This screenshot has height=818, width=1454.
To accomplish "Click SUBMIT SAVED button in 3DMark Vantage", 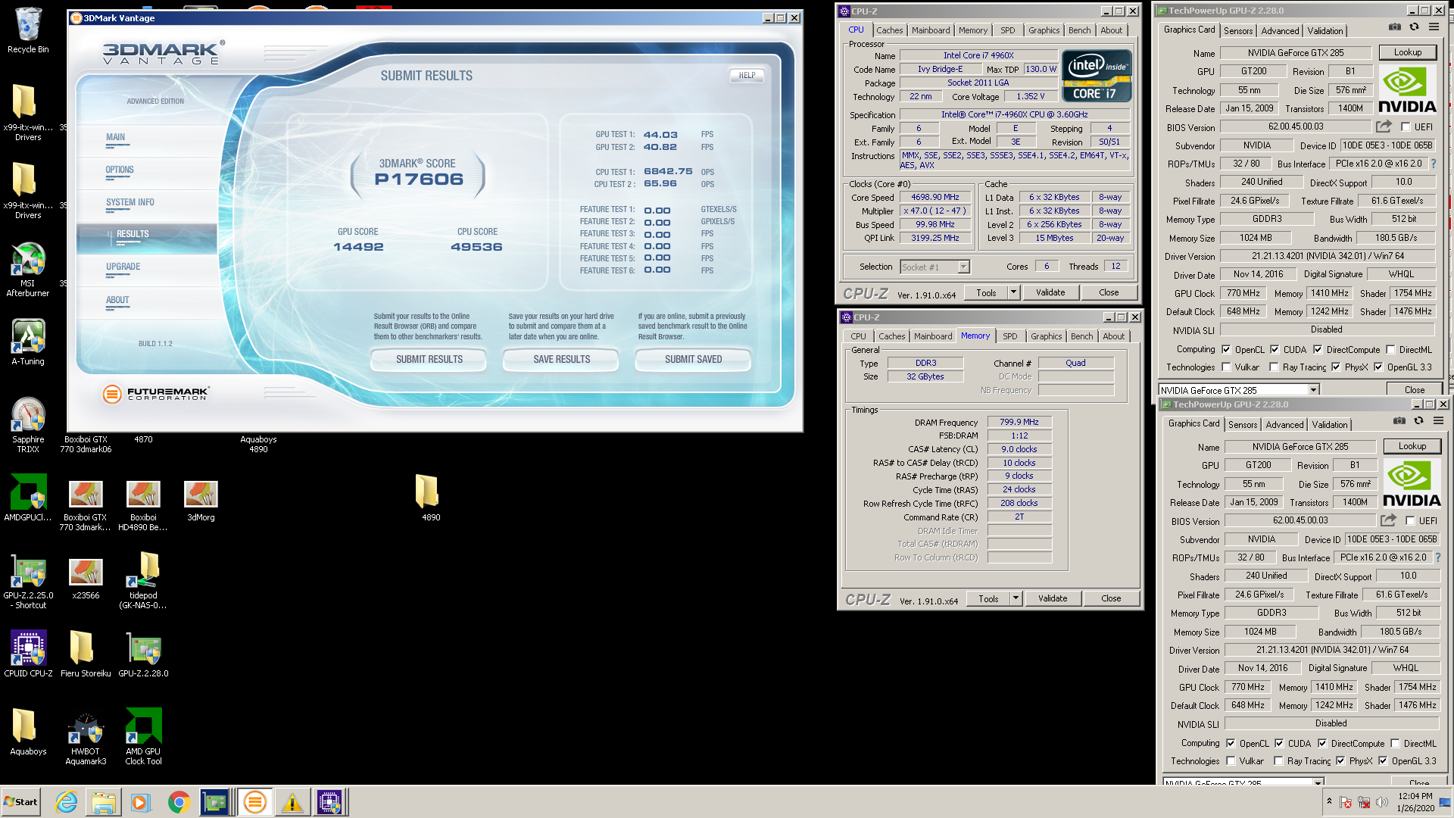I will point(693,359).
